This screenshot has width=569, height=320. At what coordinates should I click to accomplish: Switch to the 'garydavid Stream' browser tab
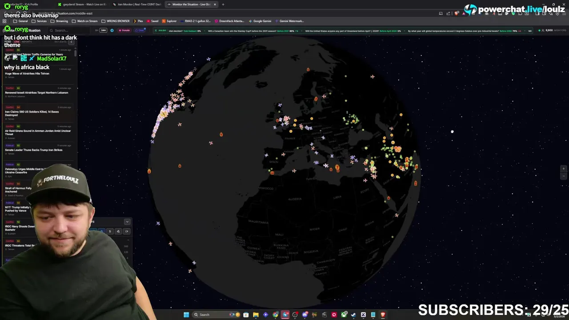(82, 4)
